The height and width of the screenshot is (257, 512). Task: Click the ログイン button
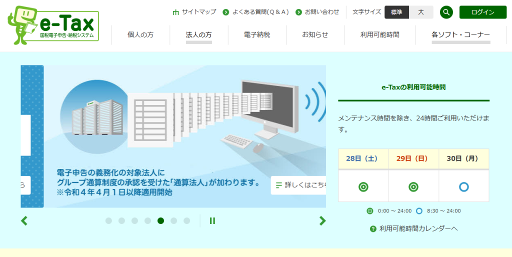pos(482,12)
